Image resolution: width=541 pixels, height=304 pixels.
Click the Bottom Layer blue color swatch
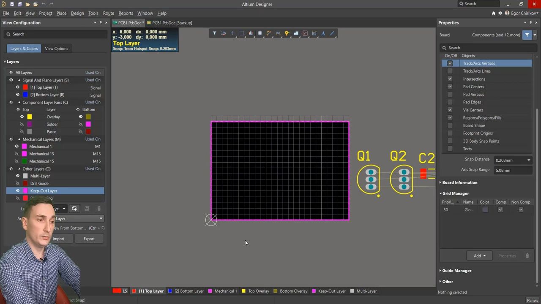pos(25,95)
